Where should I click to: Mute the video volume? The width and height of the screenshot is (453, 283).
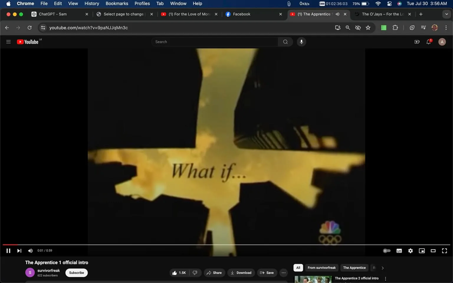click(x=30, y=251)
